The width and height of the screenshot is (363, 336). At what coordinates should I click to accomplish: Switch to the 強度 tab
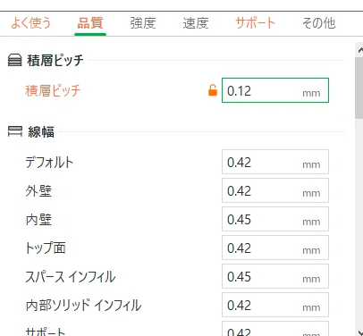[x=143, y=23]
